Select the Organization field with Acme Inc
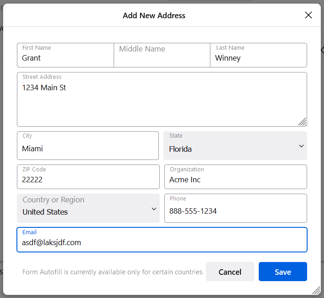 (x=235, y=177)
